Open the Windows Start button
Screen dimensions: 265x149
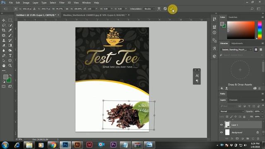point(5,145)
